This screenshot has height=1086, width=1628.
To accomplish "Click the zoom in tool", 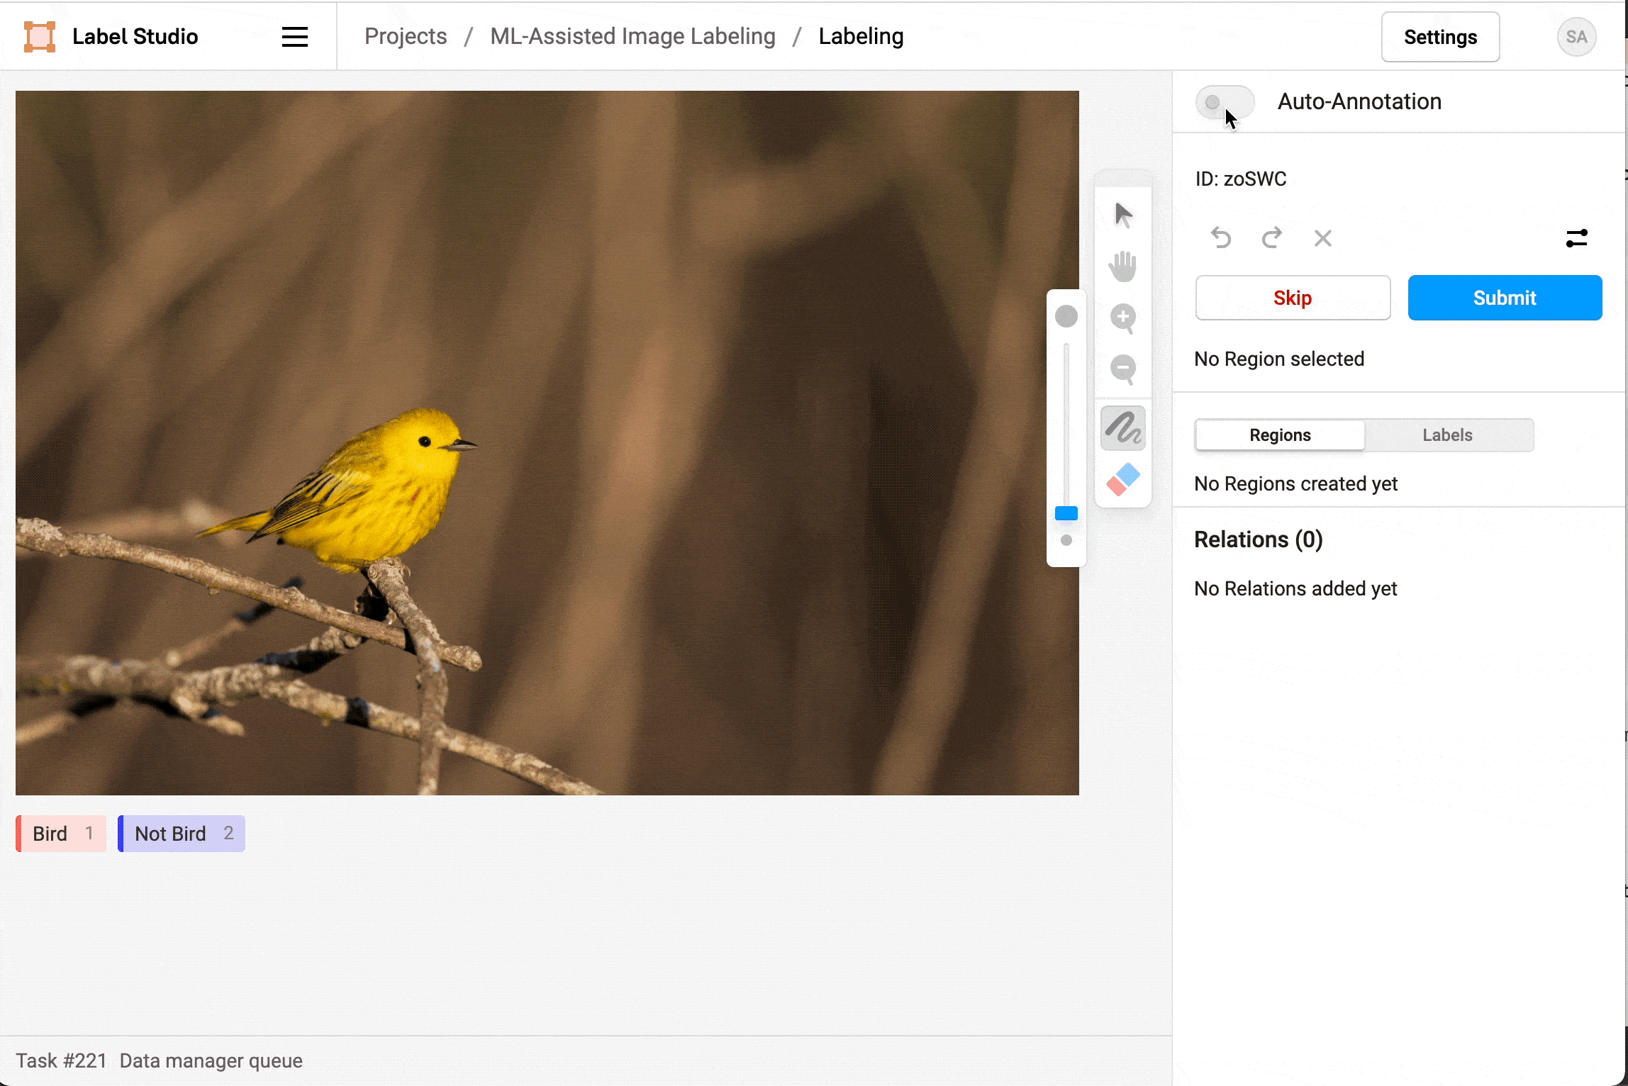I will 1124,318.
